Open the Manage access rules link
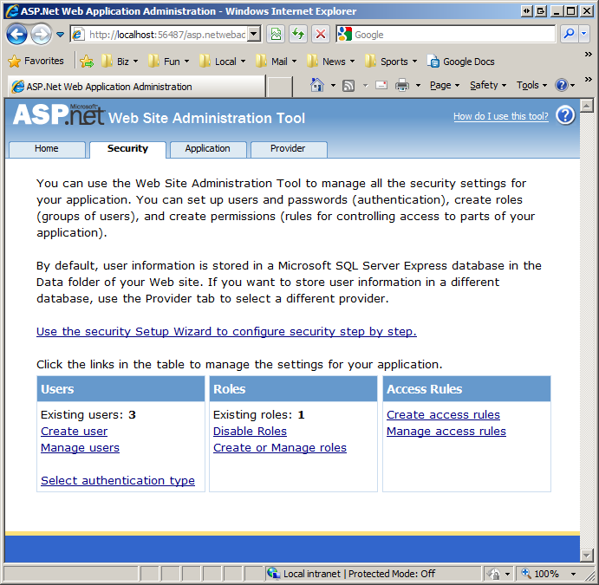 click(x=446, y=432)
